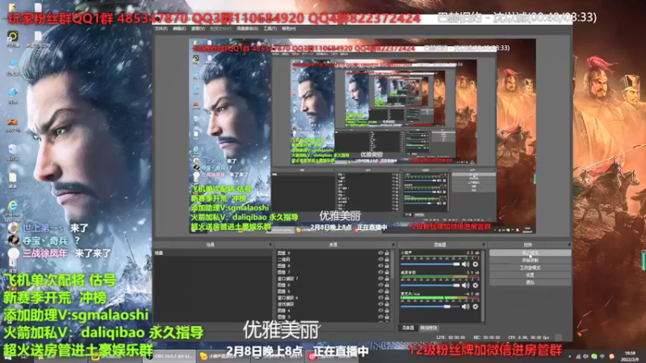
Task: Toggle lock on 图像 4 source
Action: [x=388, y=311]
